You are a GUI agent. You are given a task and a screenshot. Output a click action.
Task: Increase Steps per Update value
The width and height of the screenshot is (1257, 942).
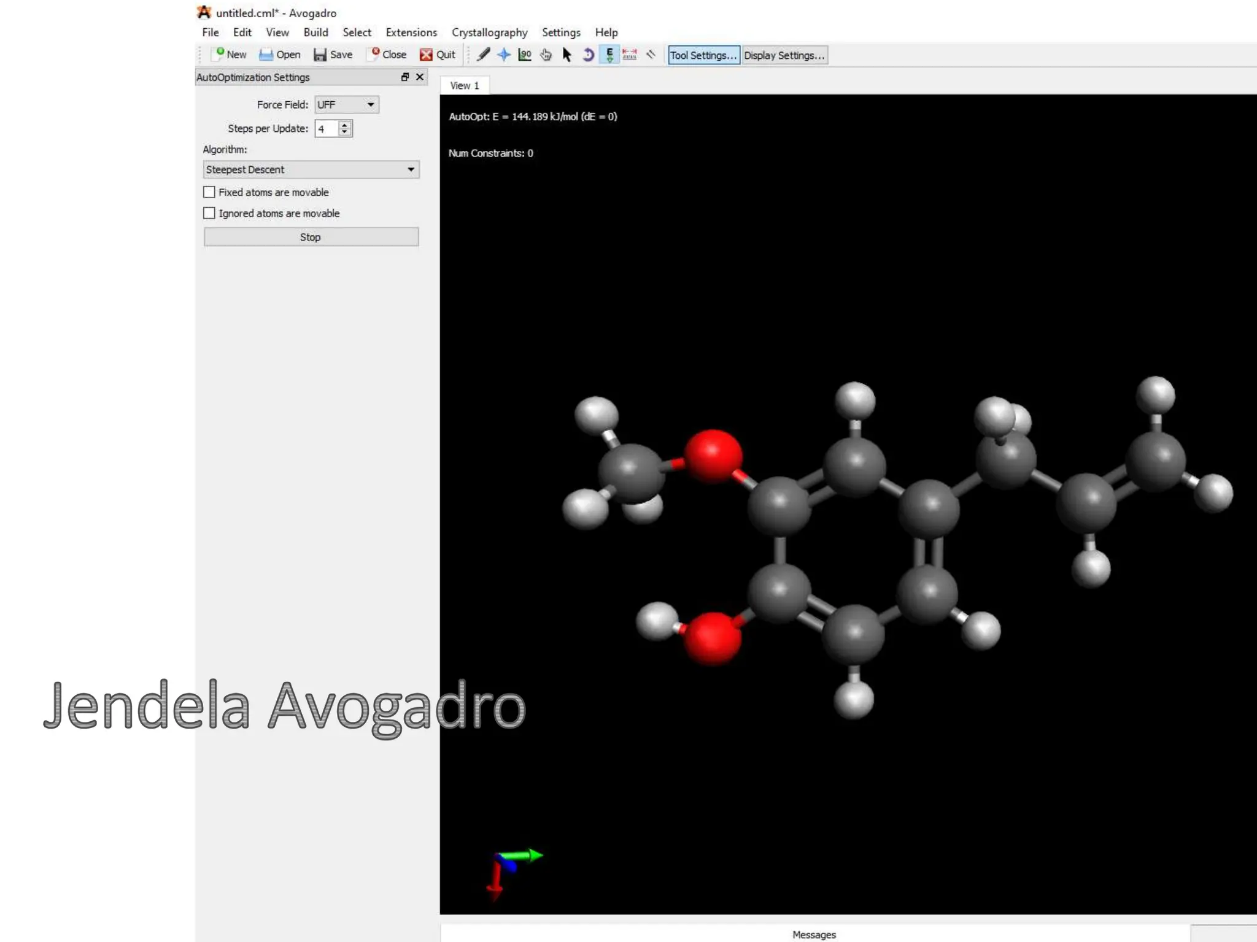(x=345, y=125)
